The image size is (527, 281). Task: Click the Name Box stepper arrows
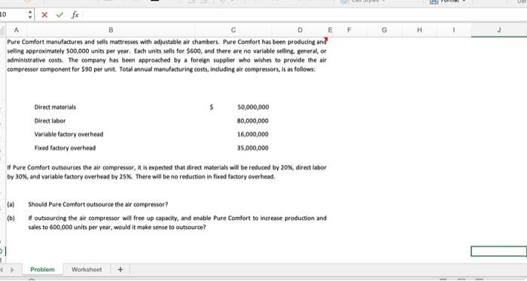pos(30,14)
